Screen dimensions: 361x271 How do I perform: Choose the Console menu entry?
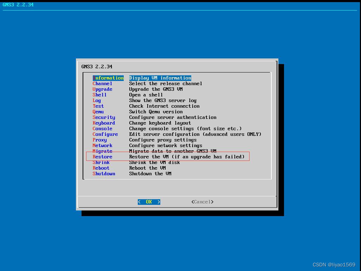tap(102, 129)
